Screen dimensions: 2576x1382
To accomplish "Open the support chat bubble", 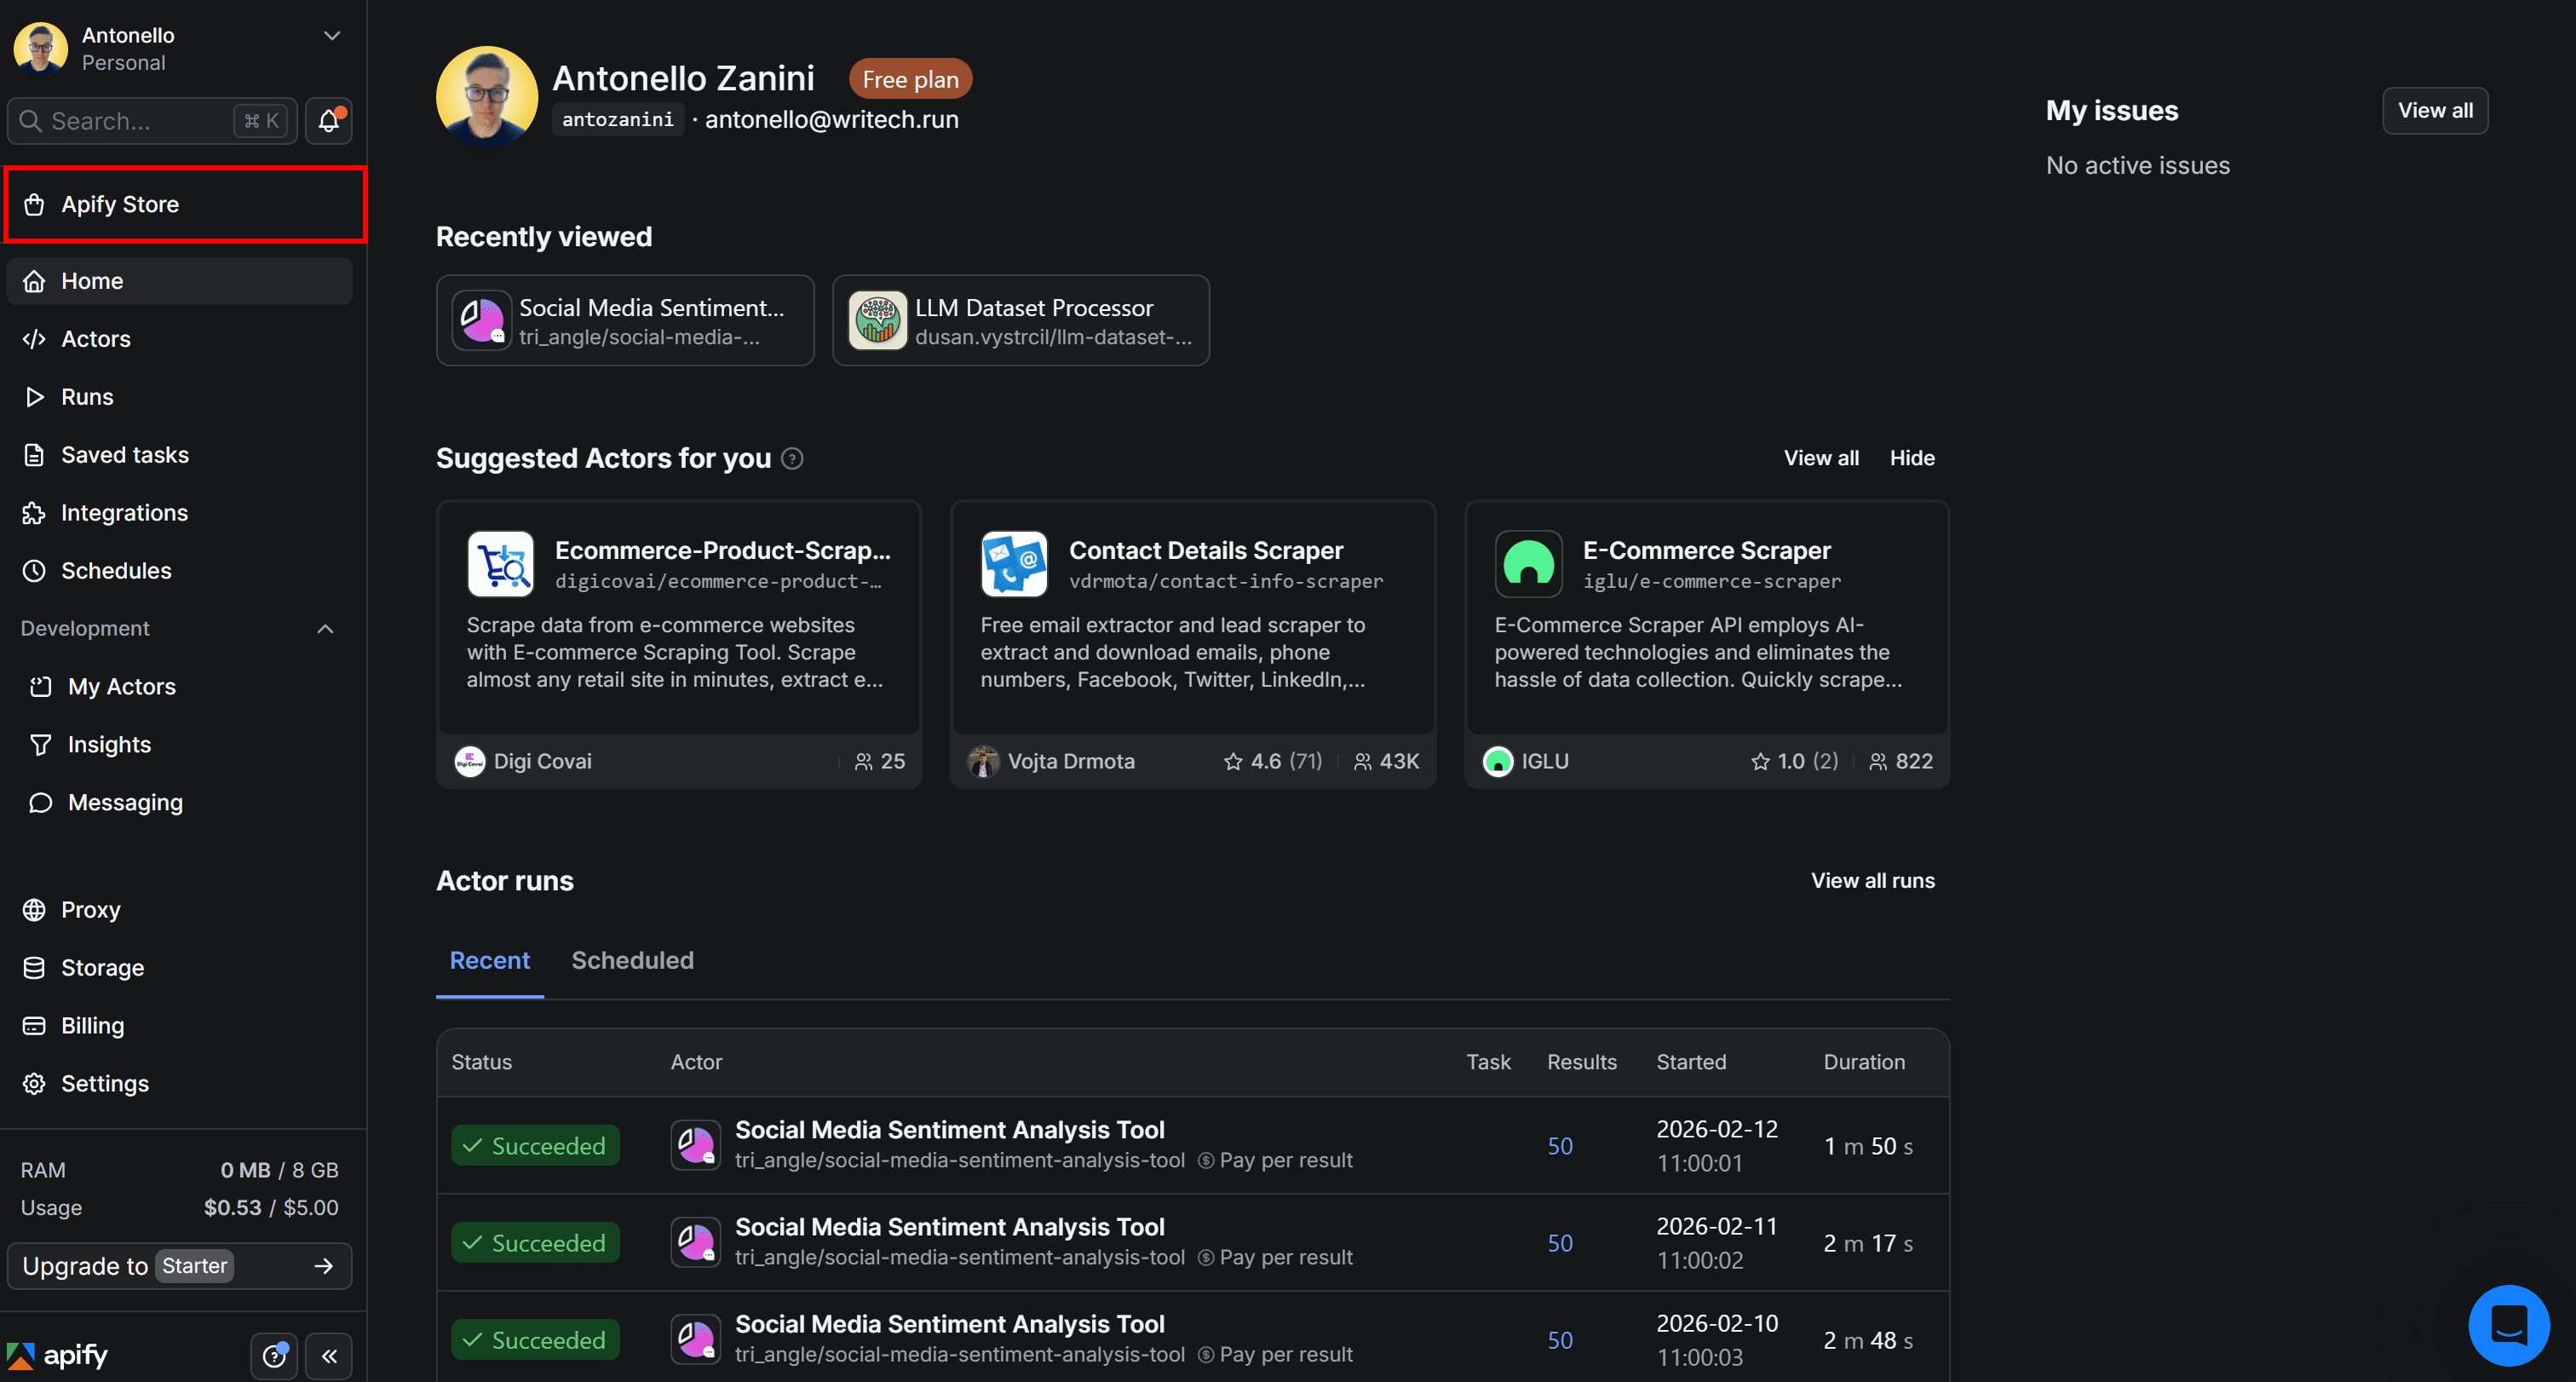I will 2509,1324.
